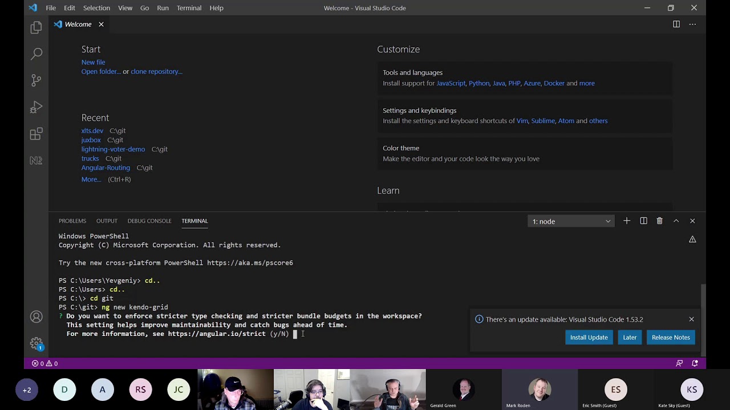Select Mark Roden's participant thumbnail
Viewport: 730px width, 410px height.
click(540, 389)
